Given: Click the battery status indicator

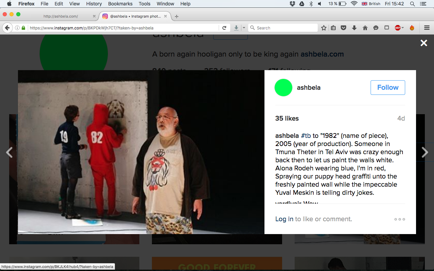Looking at the screenshot, I should [x=337, y=4].
